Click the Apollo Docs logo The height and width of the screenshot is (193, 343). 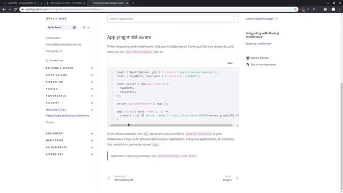coord(56,19)
